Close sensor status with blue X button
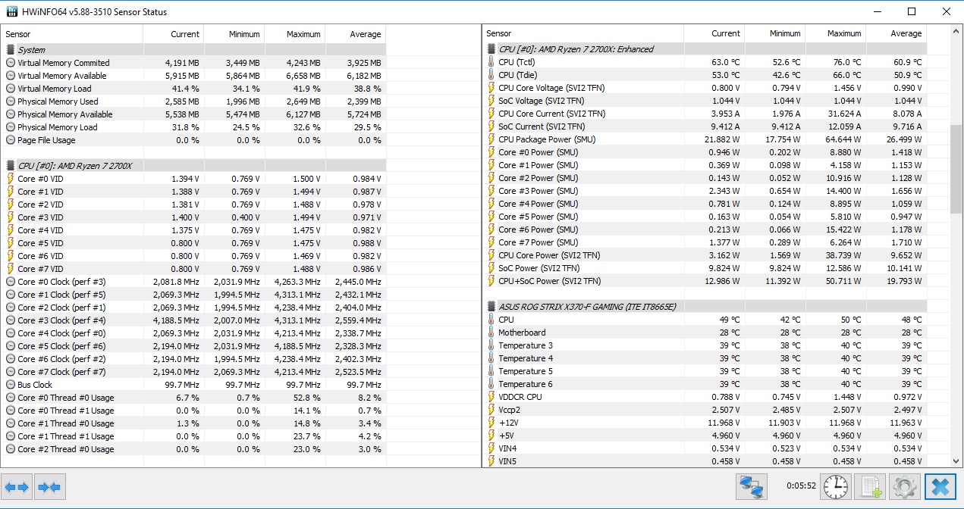 coord(940,487)
